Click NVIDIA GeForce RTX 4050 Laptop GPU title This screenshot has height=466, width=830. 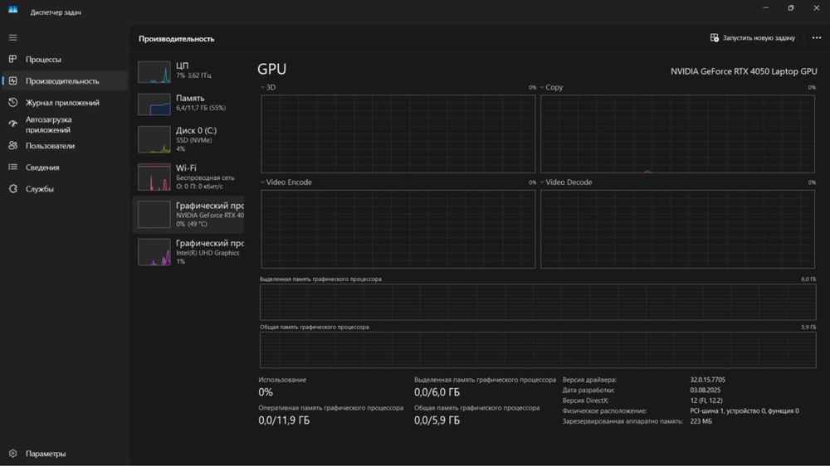click(x=744, y=71)
